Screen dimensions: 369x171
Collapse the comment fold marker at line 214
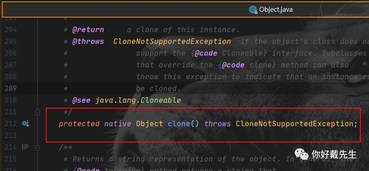(x=37, y=147)
